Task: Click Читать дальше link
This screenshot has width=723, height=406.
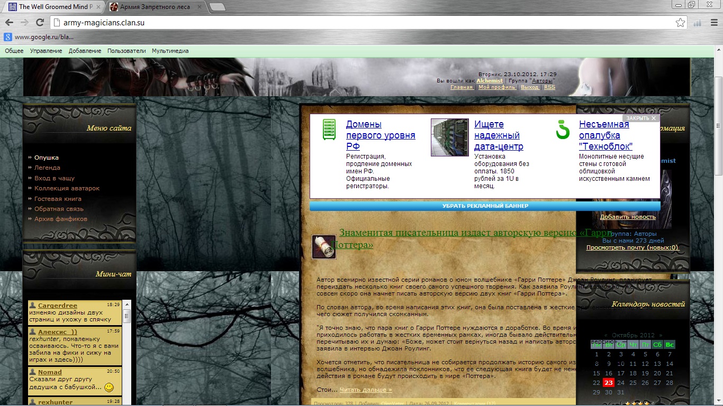Action: 366,390
